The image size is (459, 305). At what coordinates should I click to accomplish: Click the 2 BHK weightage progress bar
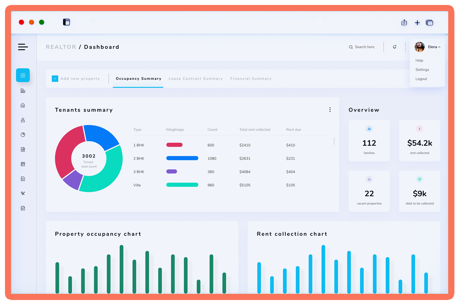[182, 158]
